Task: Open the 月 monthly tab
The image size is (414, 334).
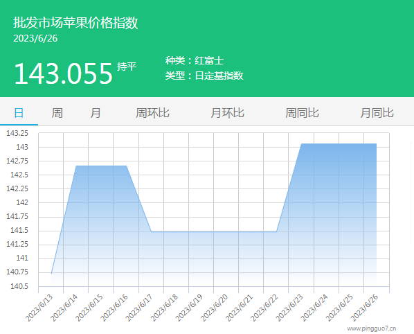Action: pyautogui.click(x=96, y=113)
